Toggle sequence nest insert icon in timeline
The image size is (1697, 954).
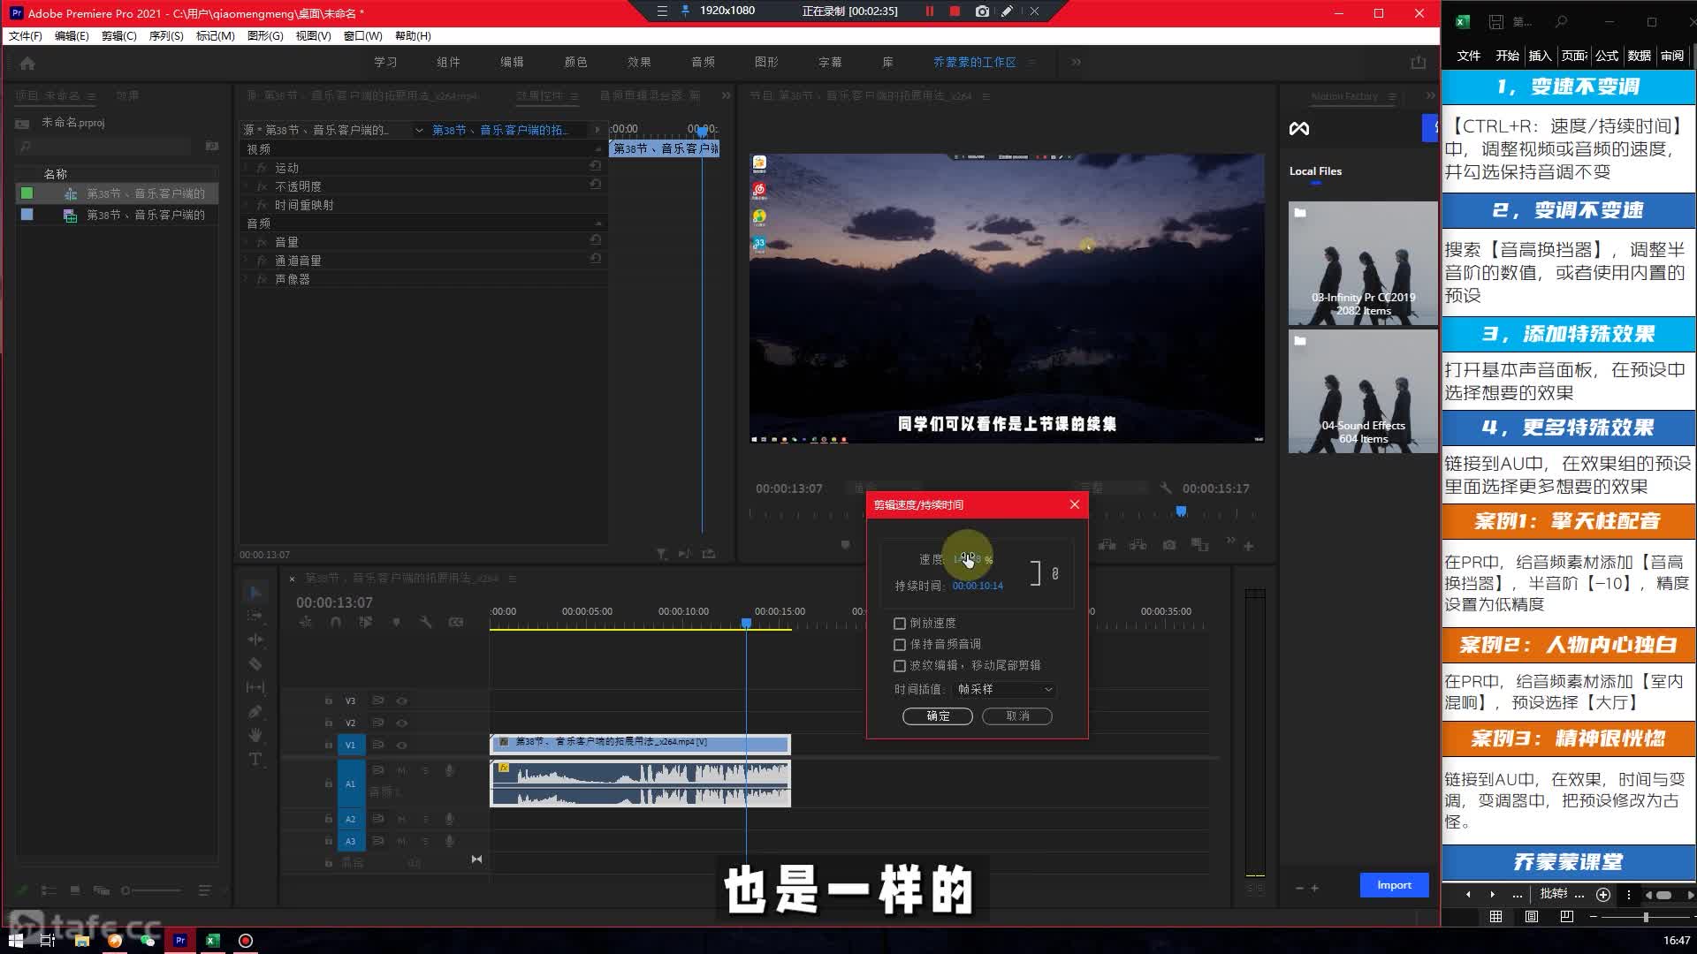click(x=306, y=623)
